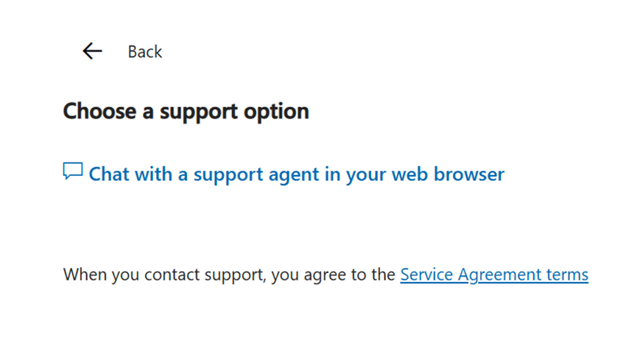Open Chat with a support agent link
This screenshot has width=637, height=337.
[297, 174]
